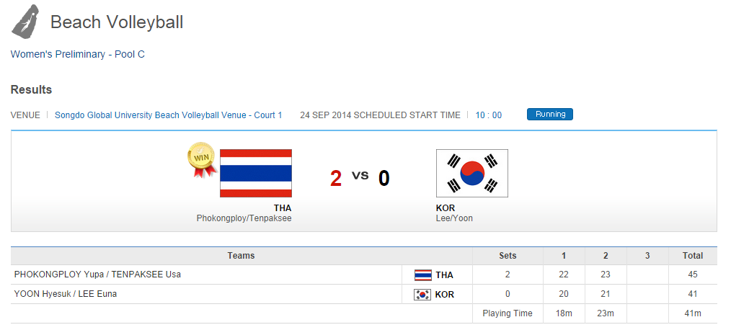Click the Sets column header
This screenshot has width=731, height=330.
[508, 256]
